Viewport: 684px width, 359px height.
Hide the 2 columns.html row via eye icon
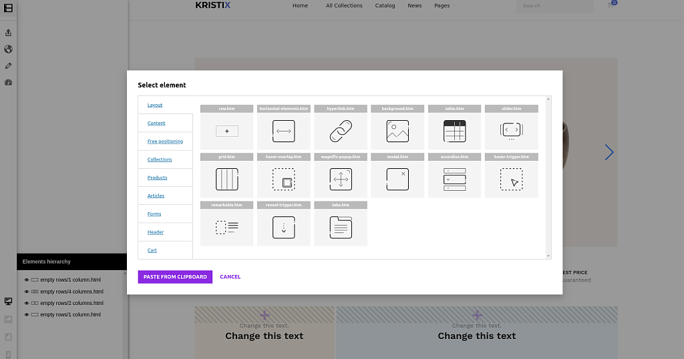point(27,303)
